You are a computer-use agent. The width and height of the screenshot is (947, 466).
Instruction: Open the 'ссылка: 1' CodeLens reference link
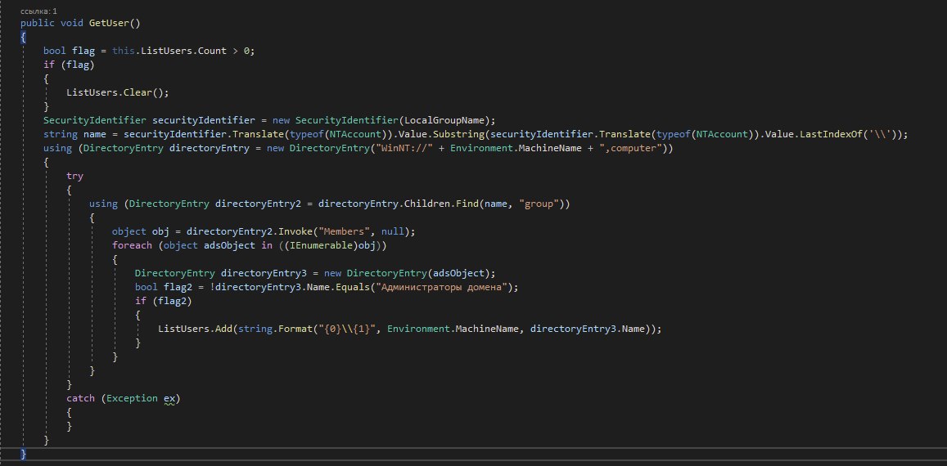tap(39, 11)
